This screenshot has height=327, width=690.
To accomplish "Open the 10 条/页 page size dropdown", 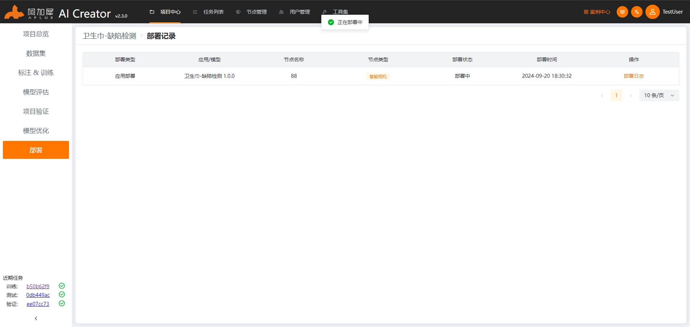I will [659, 95].
